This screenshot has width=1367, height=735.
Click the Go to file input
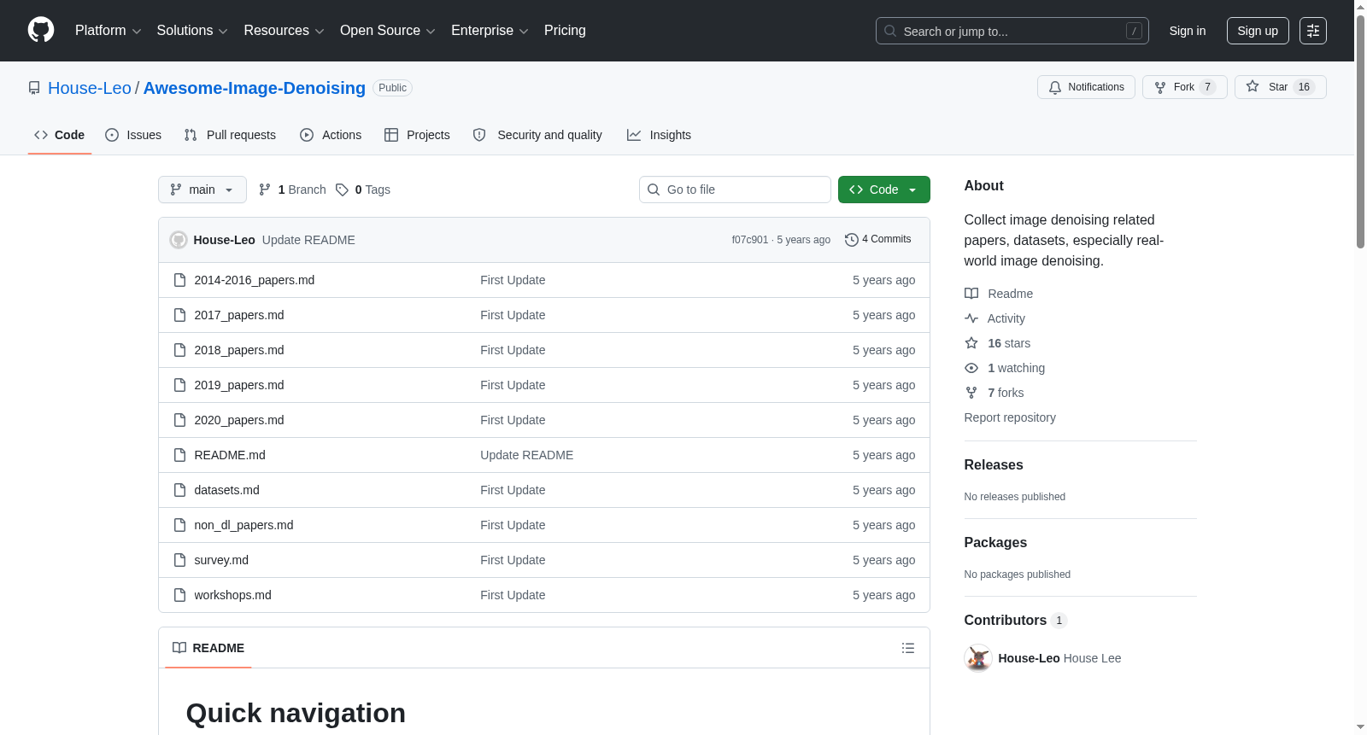tap(735, 190)
